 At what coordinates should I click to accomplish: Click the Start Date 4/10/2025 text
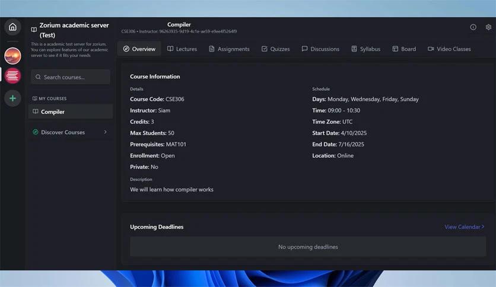pyautogui.click(x=339, y=133)
